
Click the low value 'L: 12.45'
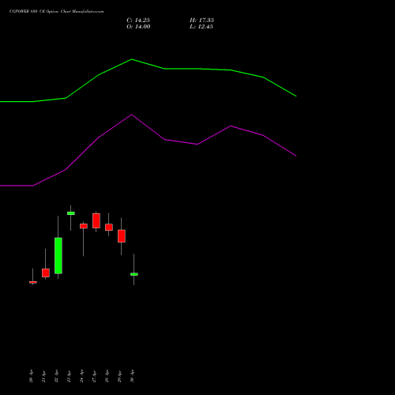pyautogui.click(x=201, y=27)
